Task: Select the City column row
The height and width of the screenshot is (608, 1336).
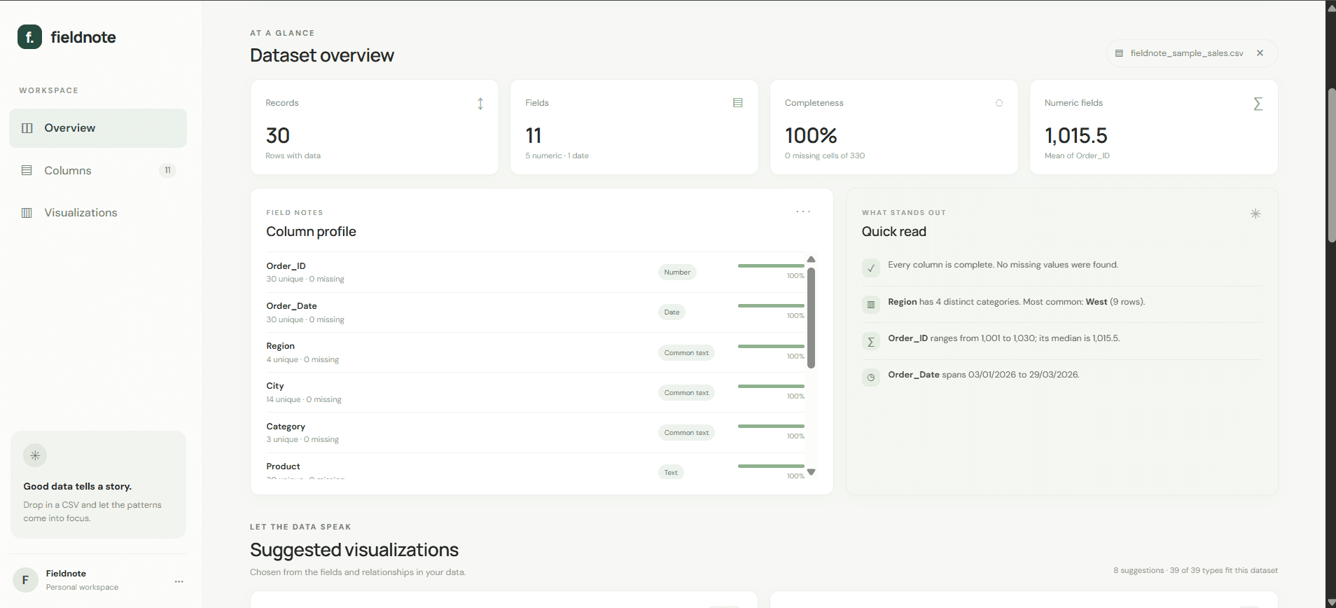Action: (x=535, y=392)
